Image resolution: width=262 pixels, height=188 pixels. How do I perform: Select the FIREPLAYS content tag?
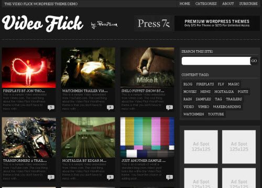[205, 84]
